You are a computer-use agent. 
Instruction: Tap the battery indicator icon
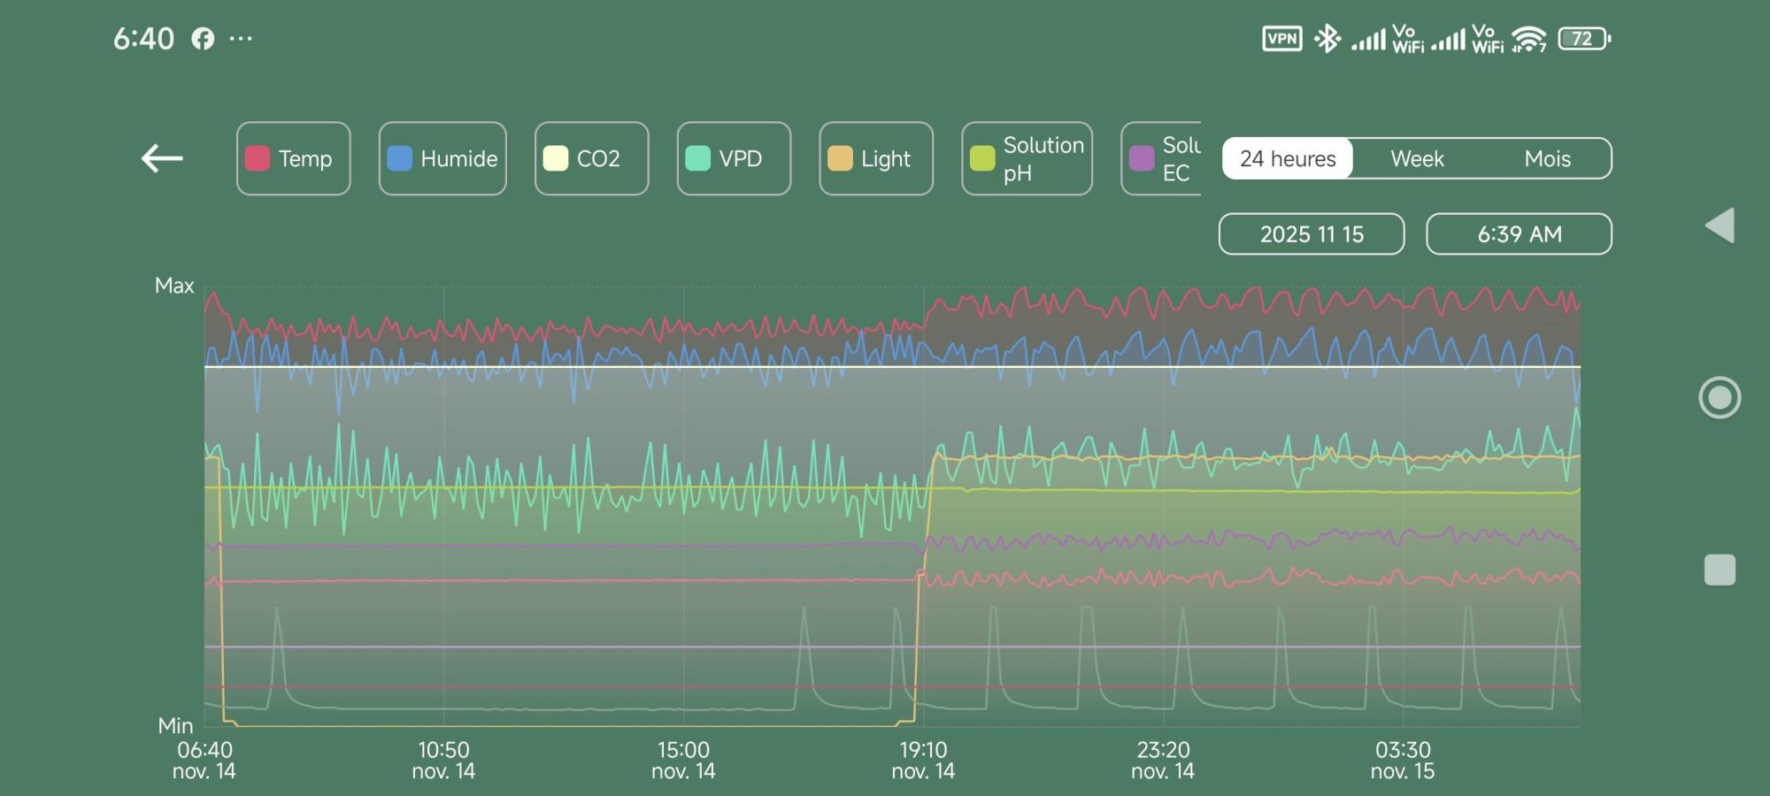pyautogui.click(x=1583, y=39)
